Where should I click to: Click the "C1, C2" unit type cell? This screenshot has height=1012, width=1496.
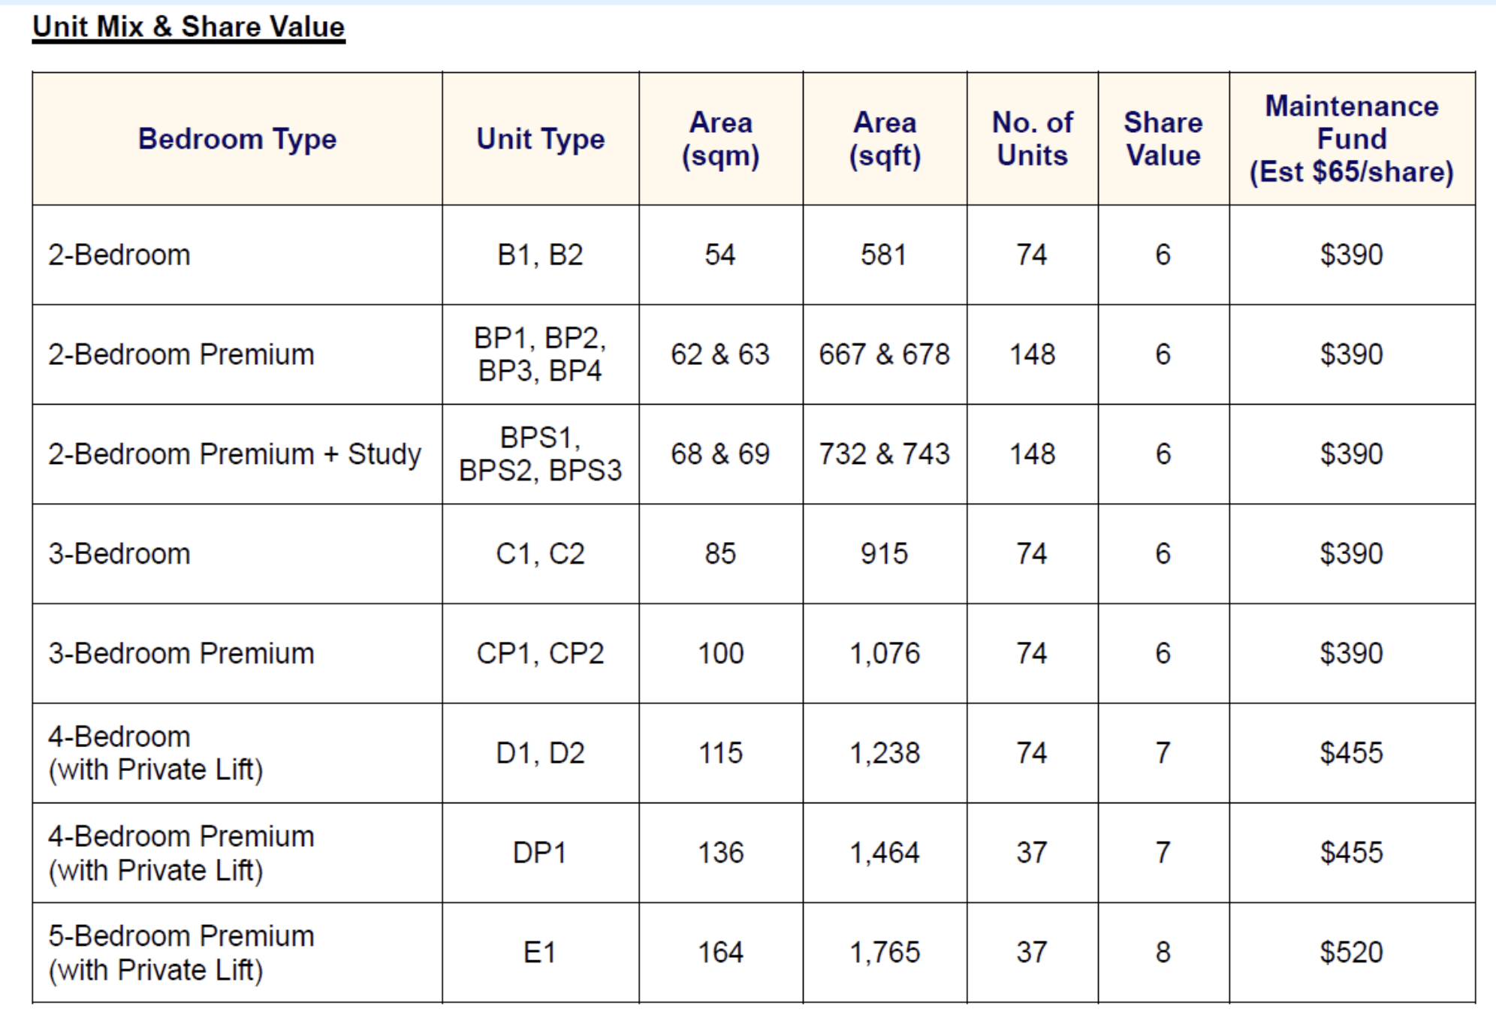tap(540, 554)
